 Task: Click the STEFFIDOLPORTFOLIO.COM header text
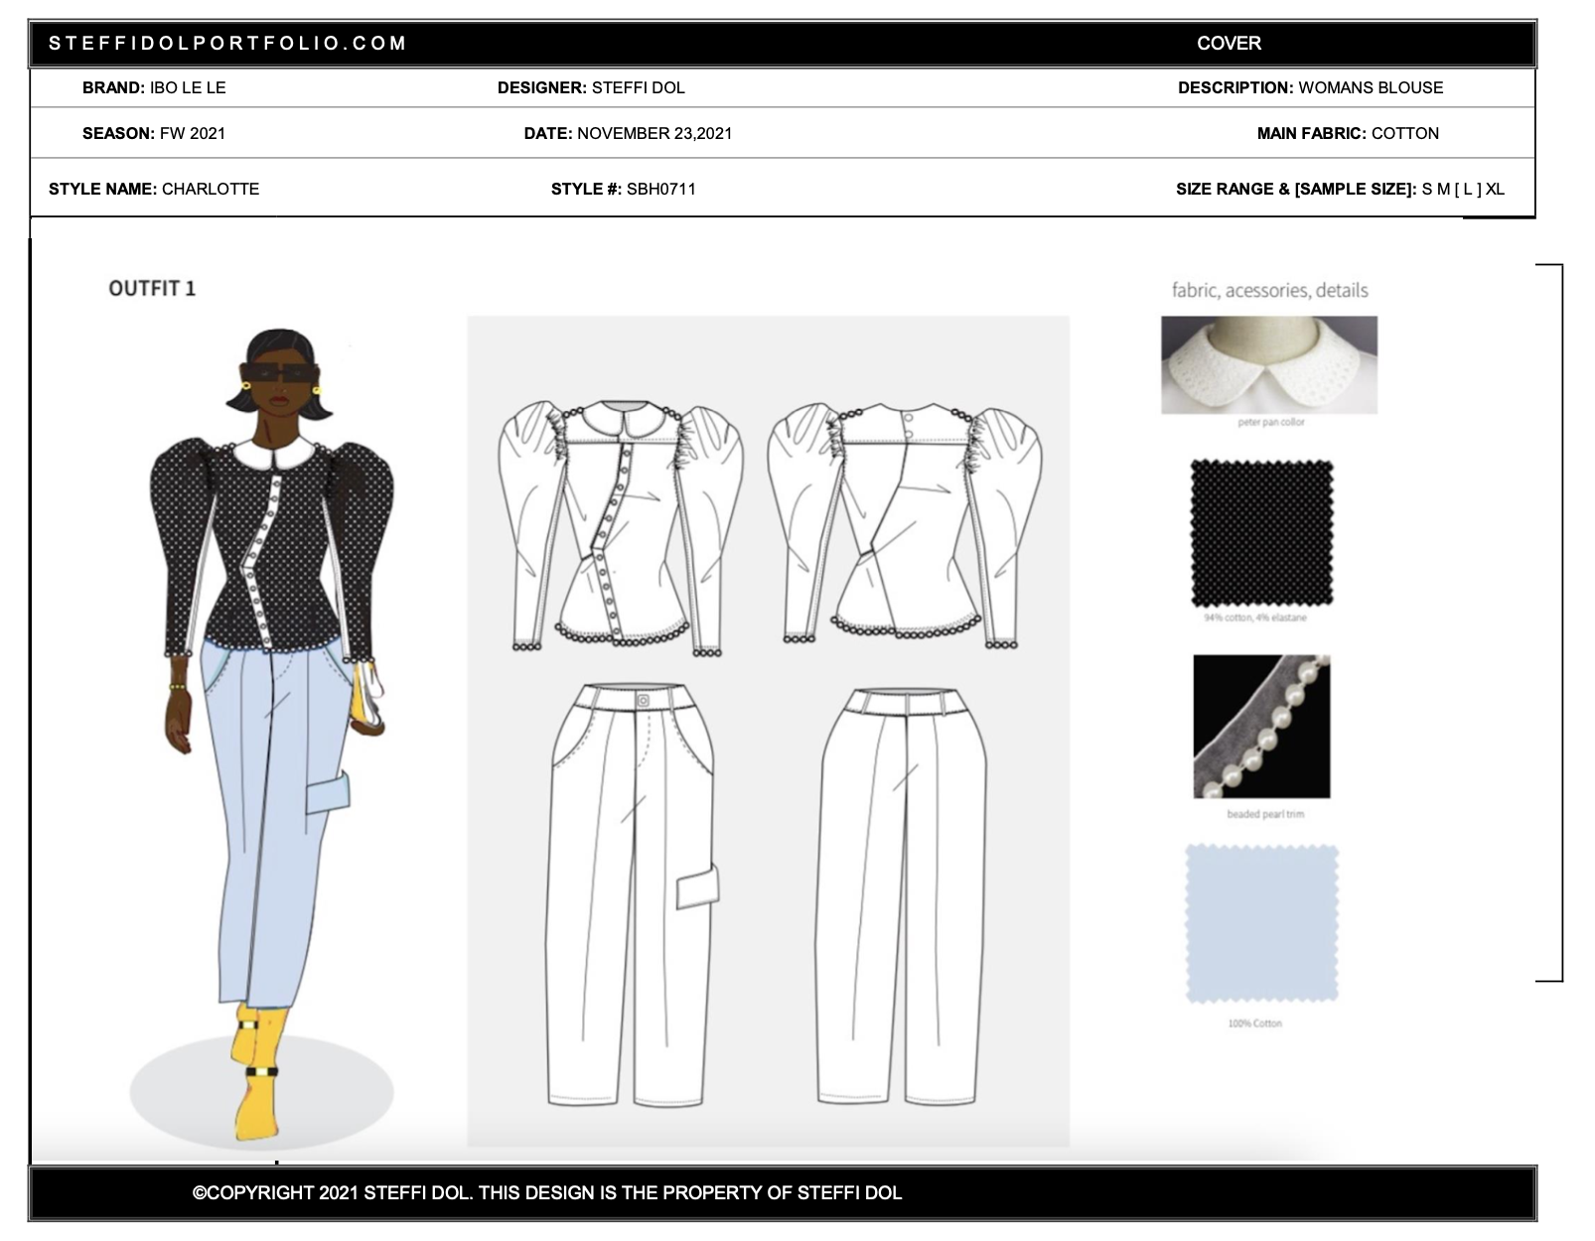227,44
